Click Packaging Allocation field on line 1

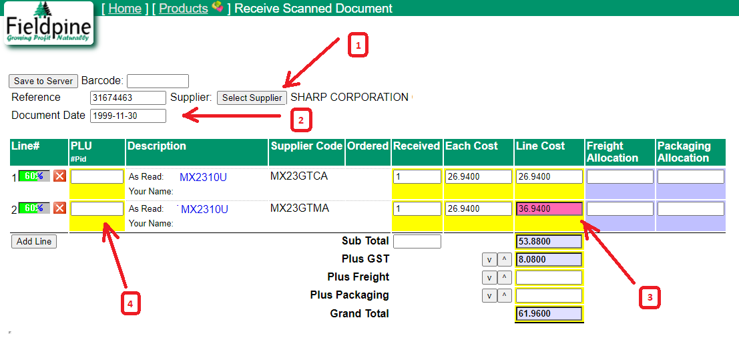pos(690,177)
